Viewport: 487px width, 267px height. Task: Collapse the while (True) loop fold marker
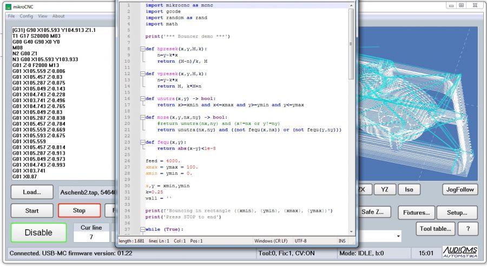point(142,230)
